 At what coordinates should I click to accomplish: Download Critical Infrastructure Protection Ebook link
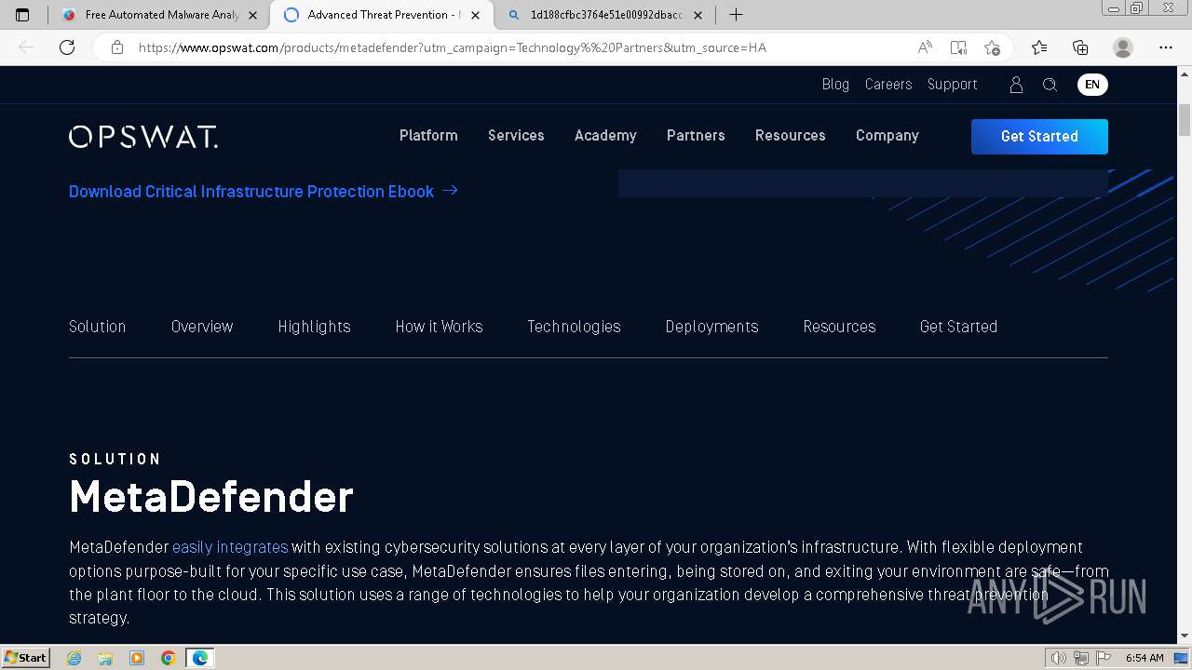(264, 192)
